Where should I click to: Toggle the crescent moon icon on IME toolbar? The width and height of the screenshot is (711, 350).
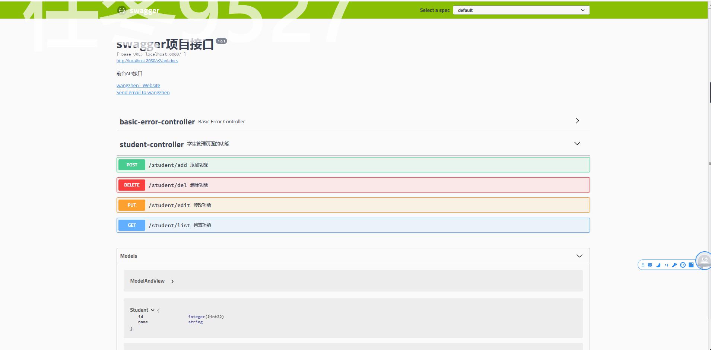click(x=658, y=265)
